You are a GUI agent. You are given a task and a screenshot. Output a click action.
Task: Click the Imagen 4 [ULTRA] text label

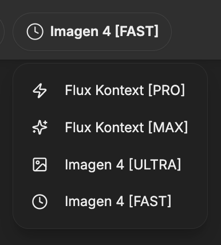(x=123, y=164)
